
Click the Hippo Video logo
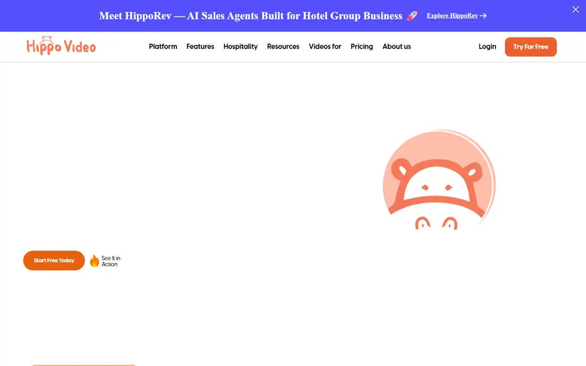coord(61,46)
